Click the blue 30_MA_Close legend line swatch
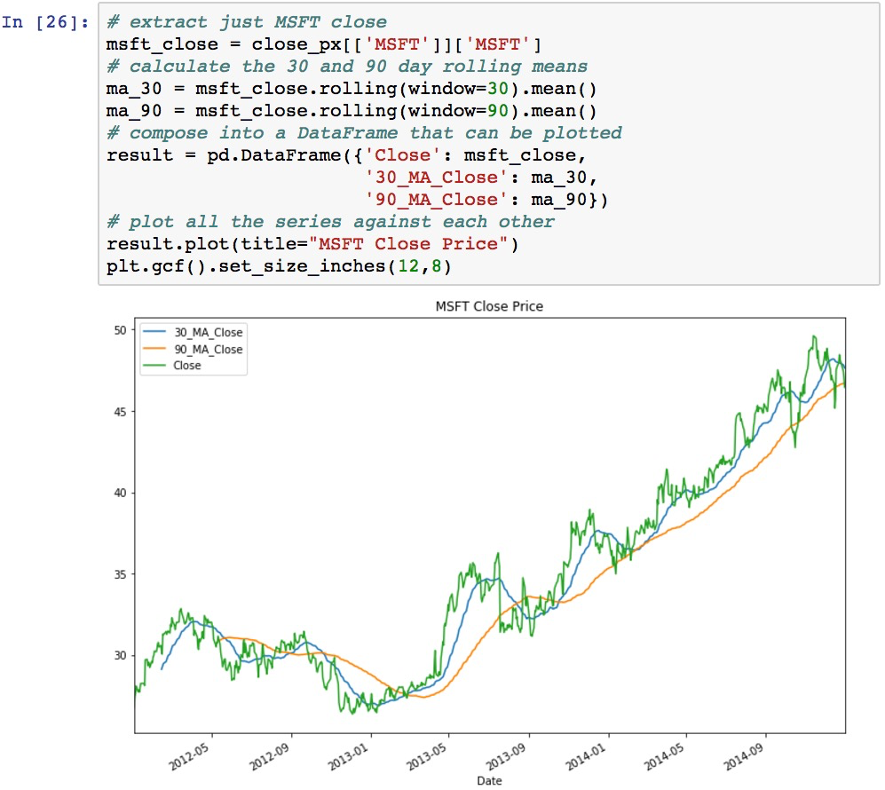This screenshot has height=790, width=885. pos(154,332)
